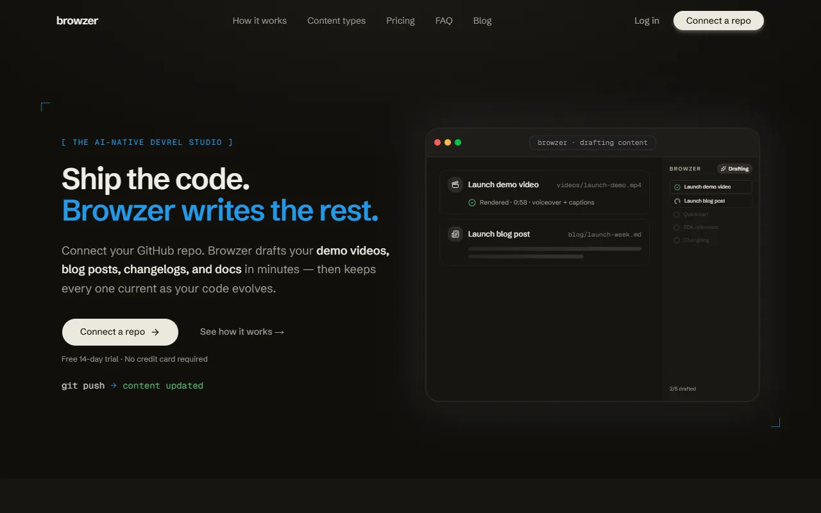Click the git push terminal text

[x=83, y=385]
